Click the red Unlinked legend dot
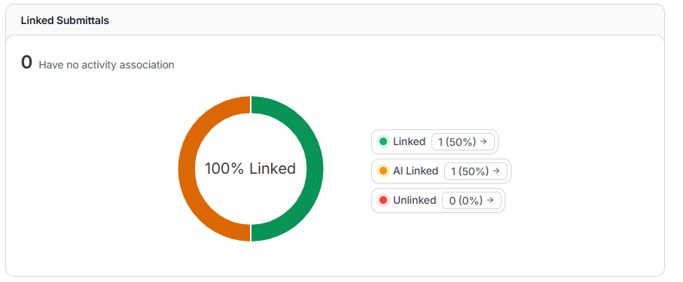The height and width of the screenshot is (282, 683). click(x=383, y=200)
